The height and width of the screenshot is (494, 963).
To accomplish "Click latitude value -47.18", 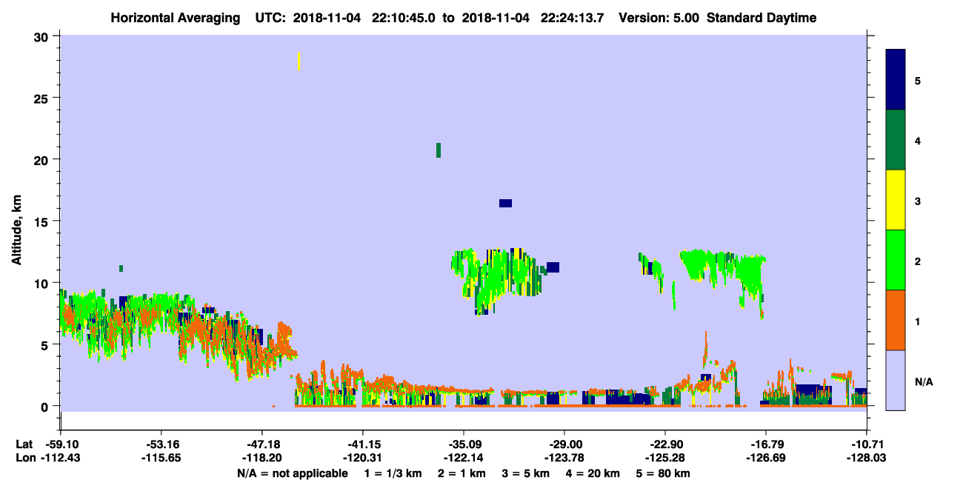I will point(261,444).
